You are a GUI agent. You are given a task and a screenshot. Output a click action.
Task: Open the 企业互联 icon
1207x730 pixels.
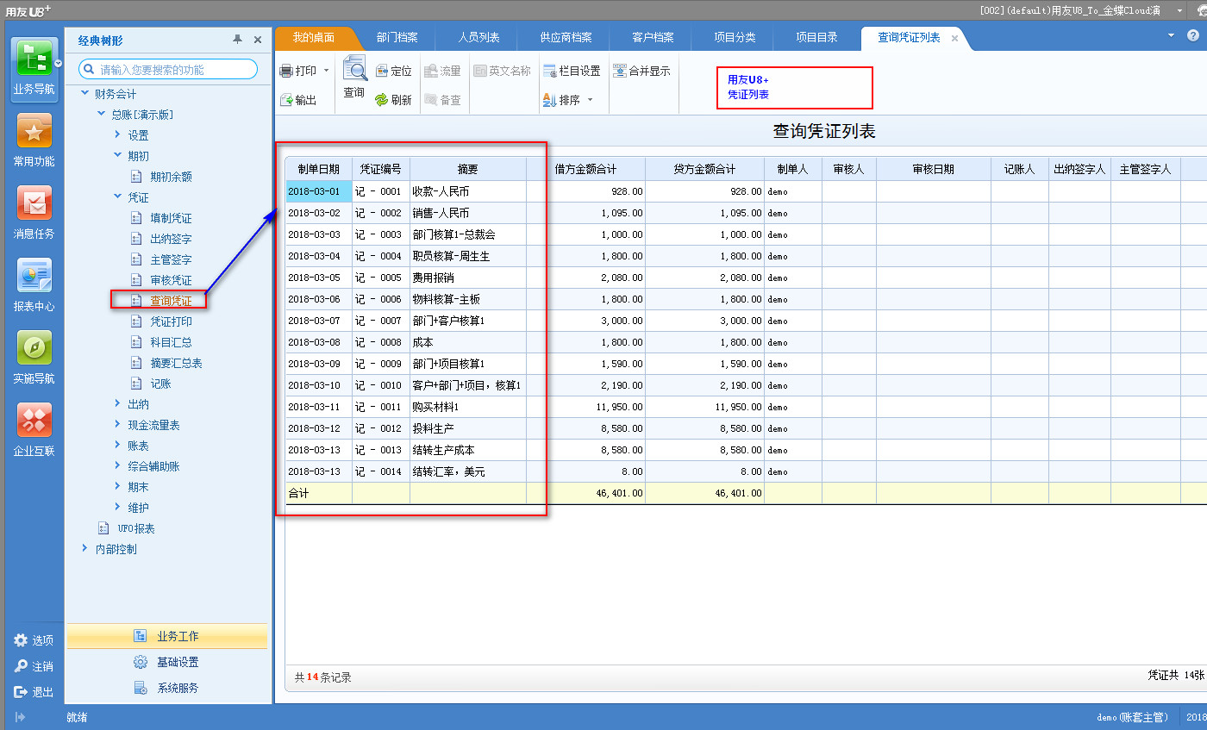tap(34, 421)
